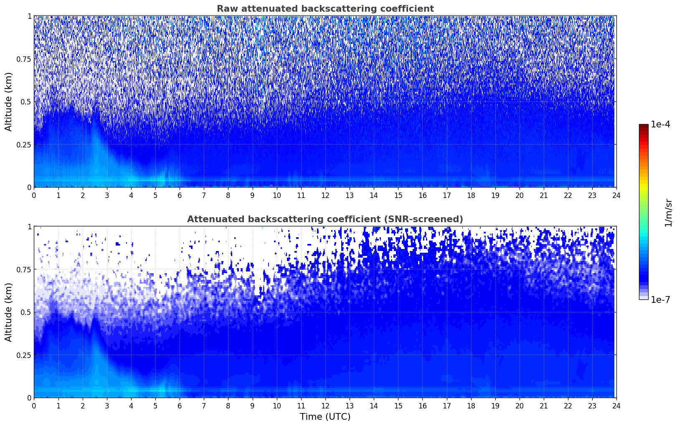The width and height of the screenshot is (677, 426).
Task: Click the title "Attenuated backscattering coefficient (SNR-screened)"
Action: (x=325, y=219)
